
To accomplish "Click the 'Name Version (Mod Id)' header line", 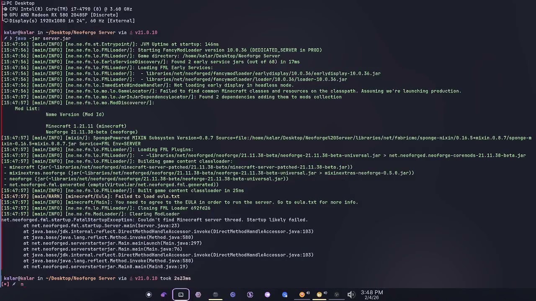I will click(x=75, y=114).
